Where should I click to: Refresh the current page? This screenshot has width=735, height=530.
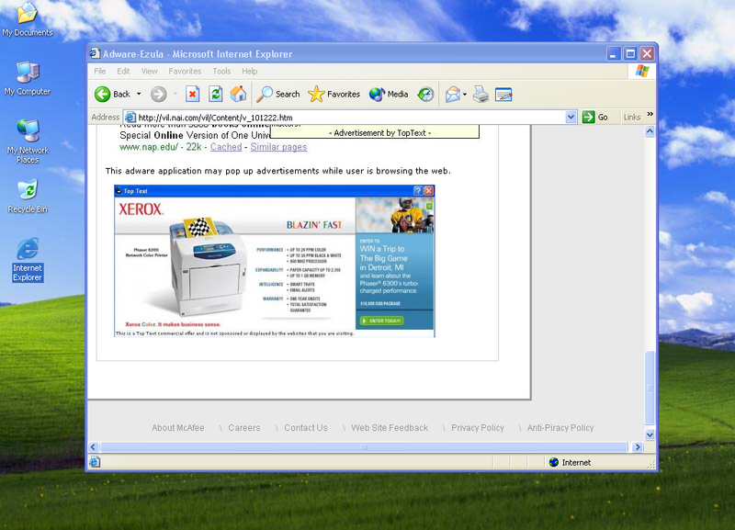[216, 95]
